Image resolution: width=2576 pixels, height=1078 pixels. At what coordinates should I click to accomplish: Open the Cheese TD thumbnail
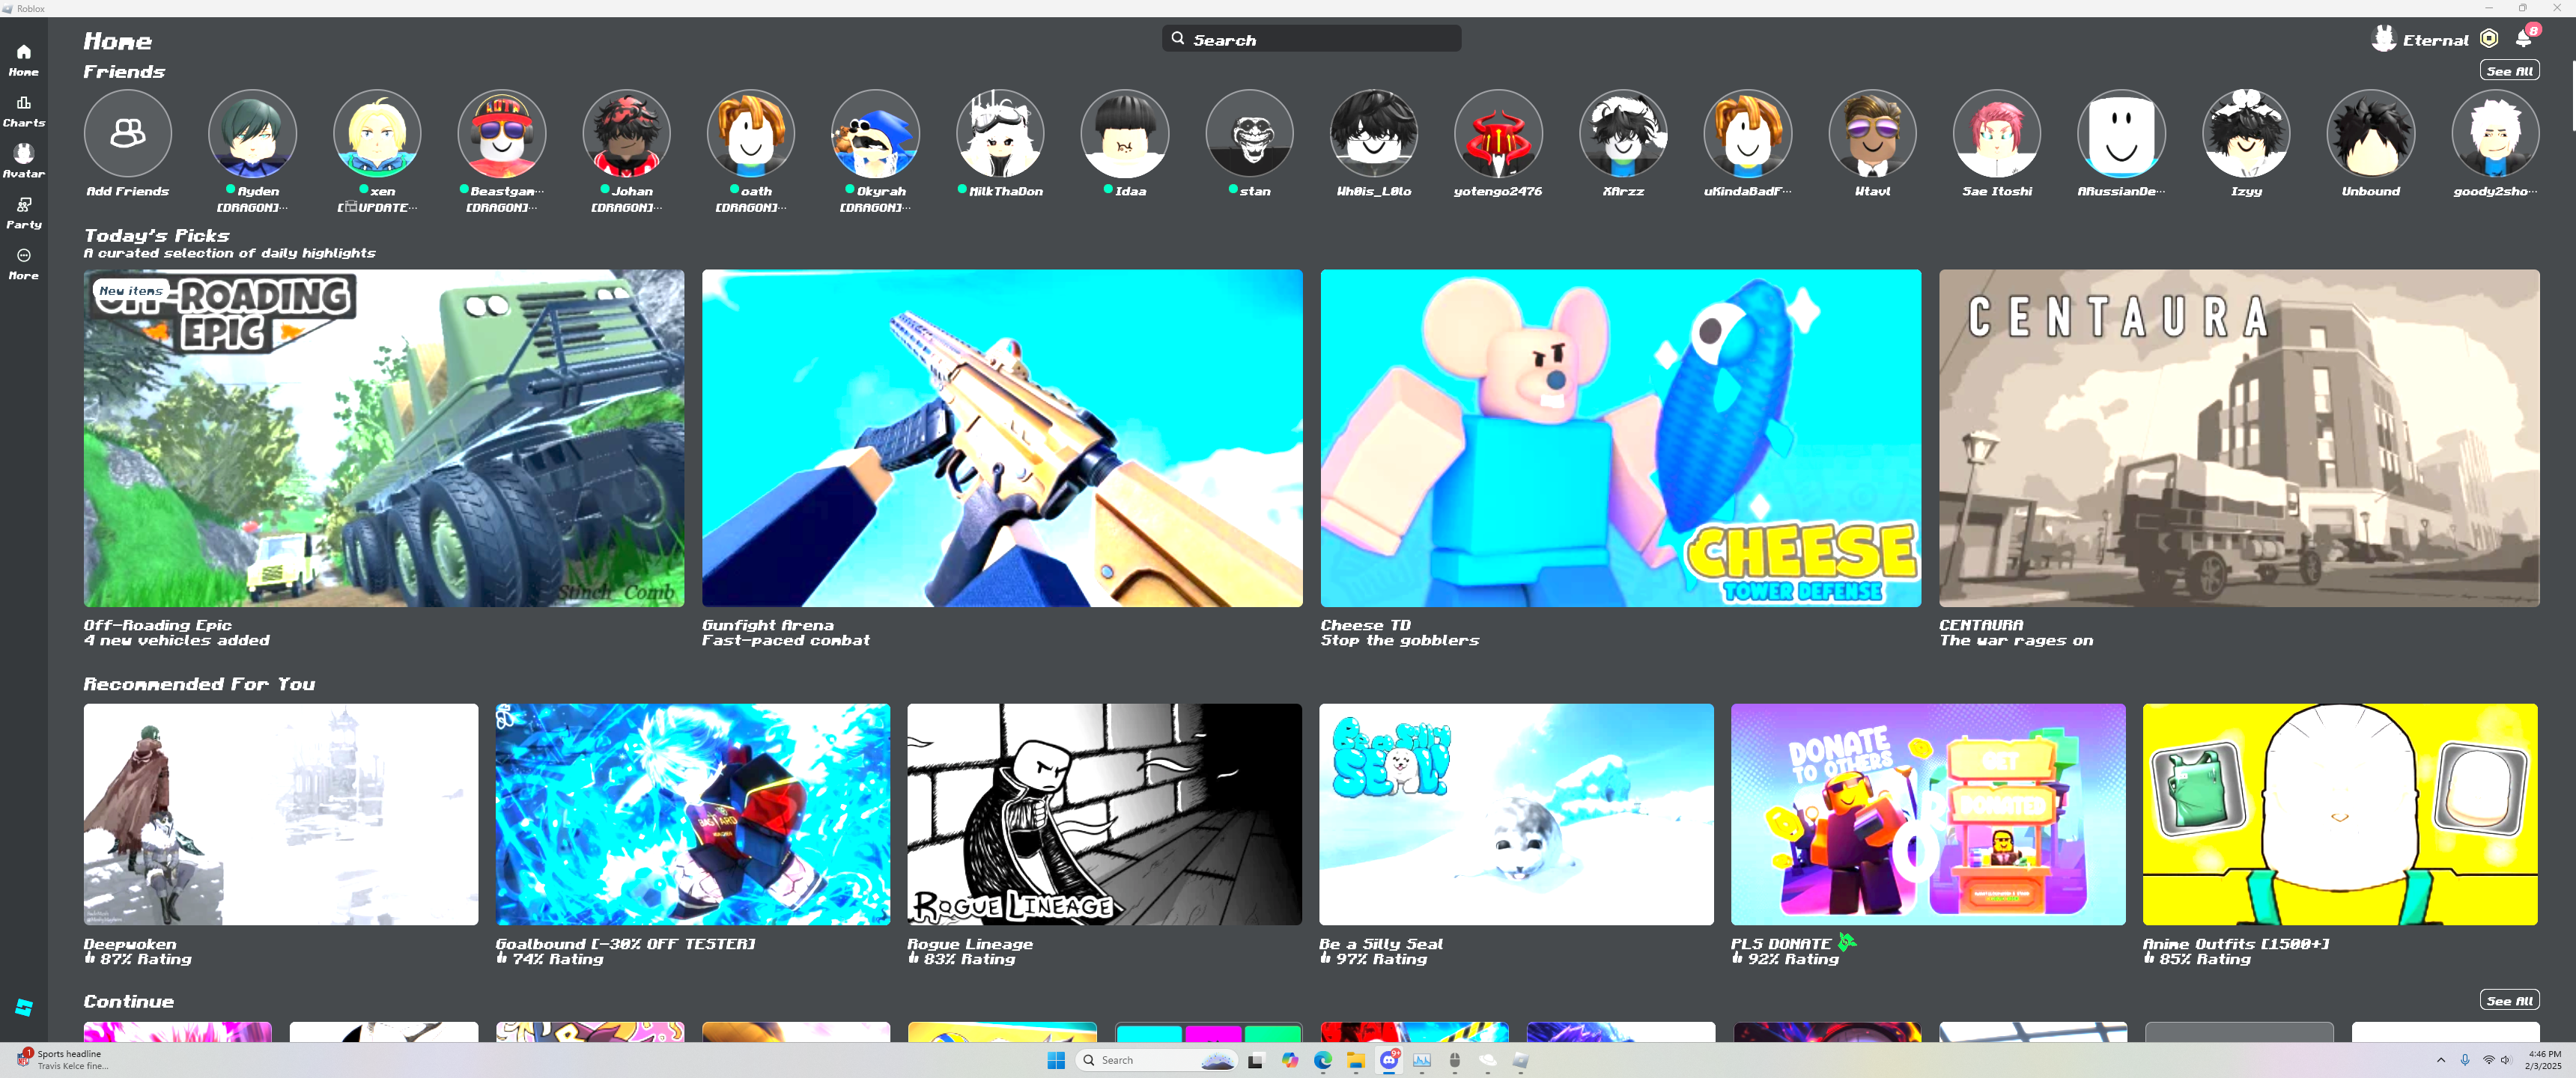point(1620,438)
